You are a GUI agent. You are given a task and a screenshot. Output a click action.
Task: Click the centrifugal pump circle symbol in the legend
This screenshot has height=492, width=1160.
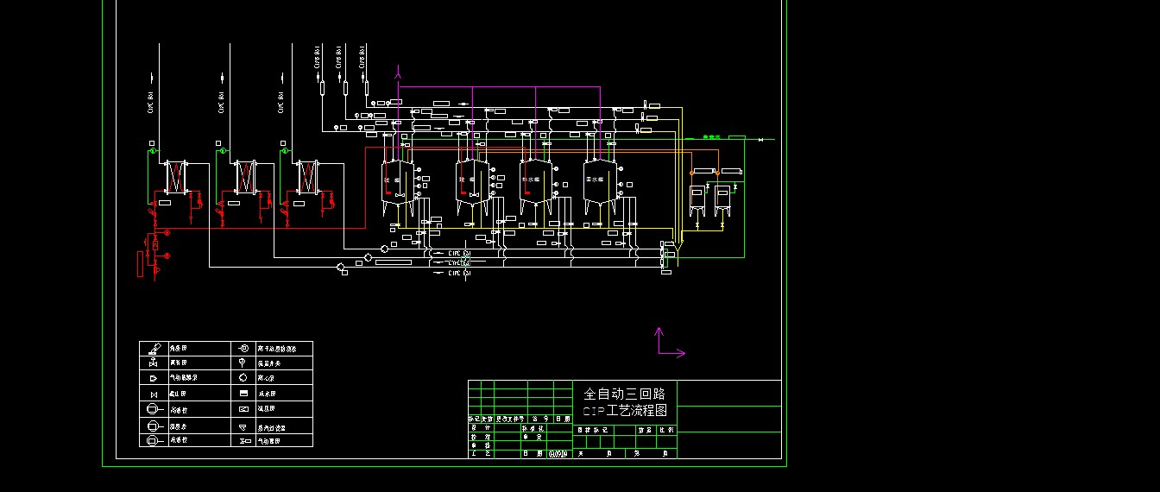[x=243, y=379]
